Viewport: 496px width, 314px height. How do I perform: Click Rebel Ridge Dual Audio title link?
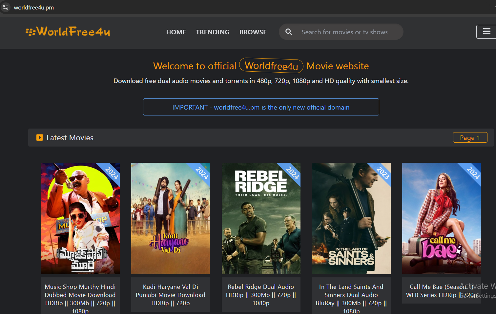click(x=261, y=295)
